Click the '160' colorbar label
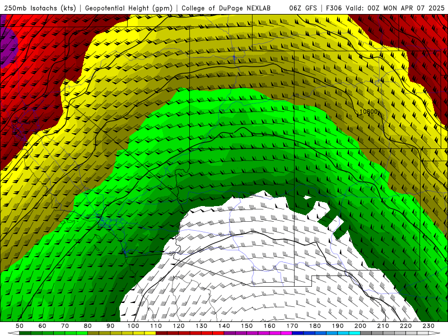 point(269,326)
